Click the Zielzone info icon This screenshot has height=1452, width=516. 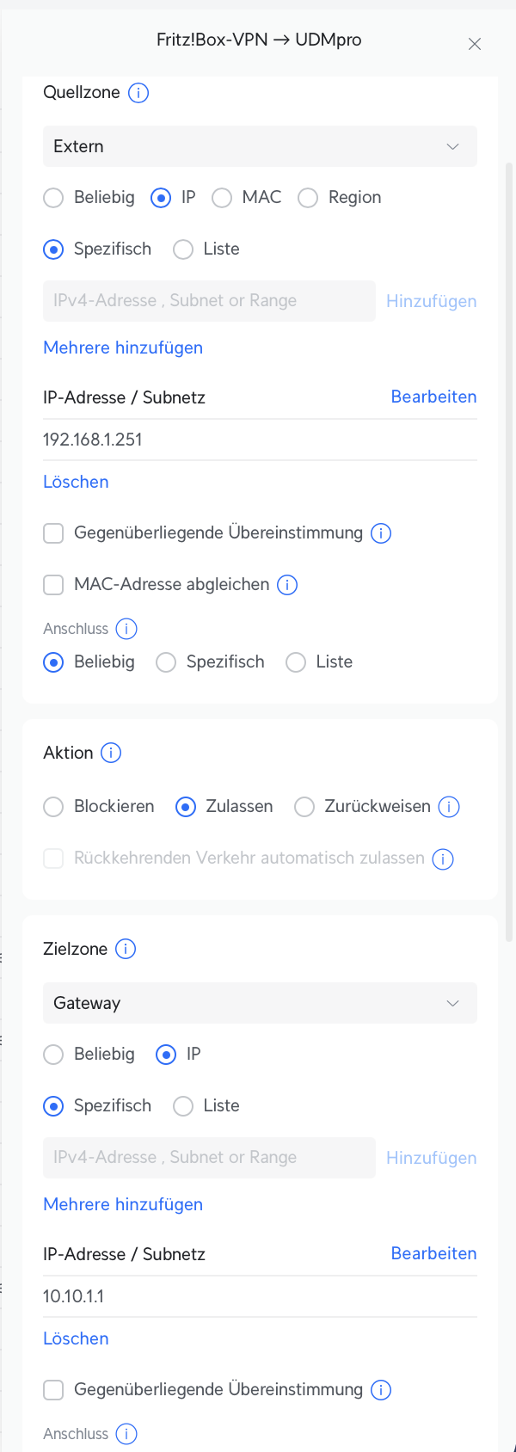coord(126,950)
